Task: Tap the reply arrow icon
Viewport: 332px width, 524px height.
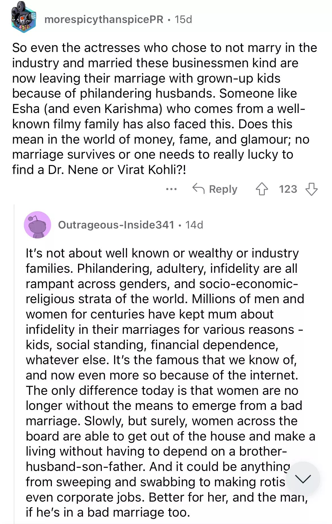Action: pyautogui.click(x=198, y=188)
